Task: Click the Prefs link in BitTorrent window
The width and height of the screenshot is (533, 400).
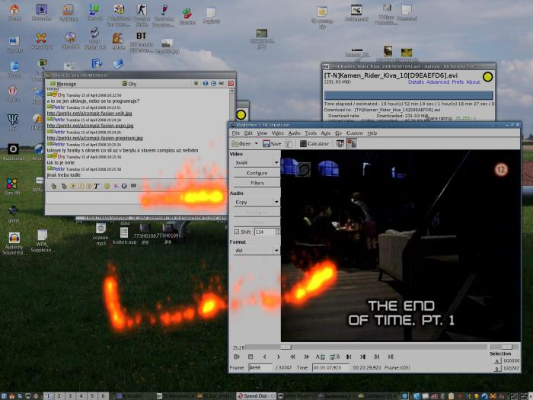Action: point(458,82)
